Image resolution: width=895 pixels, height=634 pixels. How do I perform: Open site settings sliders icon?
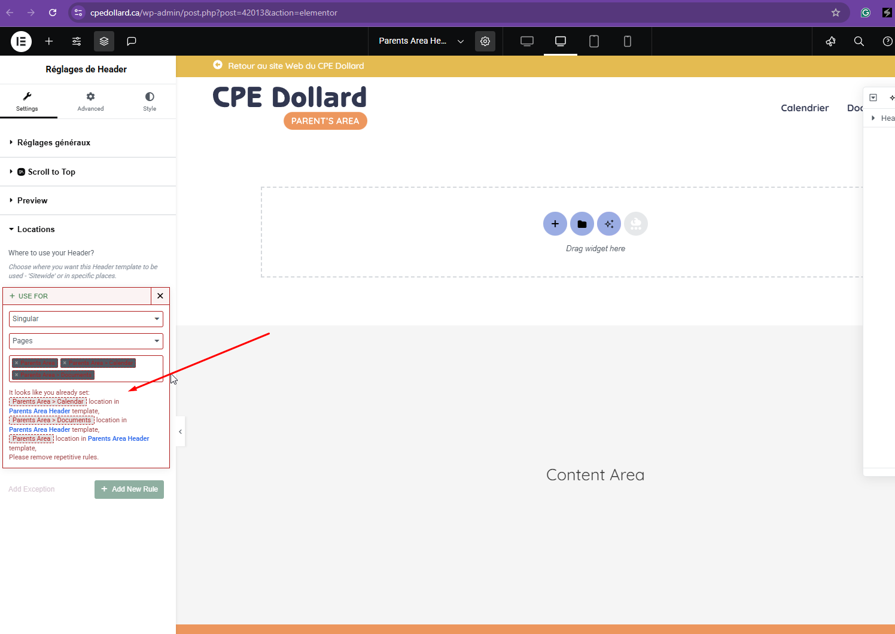click(77, 41)
